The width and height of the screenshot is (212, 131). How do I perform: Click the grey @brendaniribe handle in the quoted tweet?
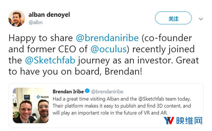[x=107, y=92]
